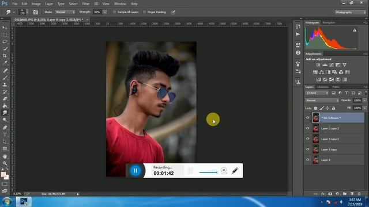The image size is (369, 207).
Task: Add a Color Balance adjustment
Action: (x=322, y=72)
